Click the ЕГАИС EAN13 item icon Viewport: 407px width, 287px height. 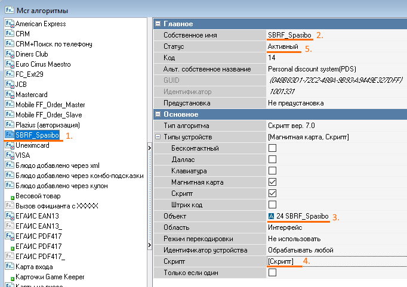8,216
